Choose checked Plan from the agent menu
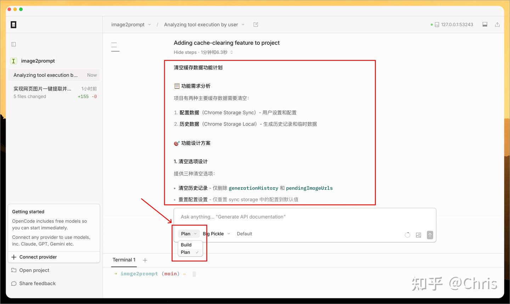 pos(190,252)
